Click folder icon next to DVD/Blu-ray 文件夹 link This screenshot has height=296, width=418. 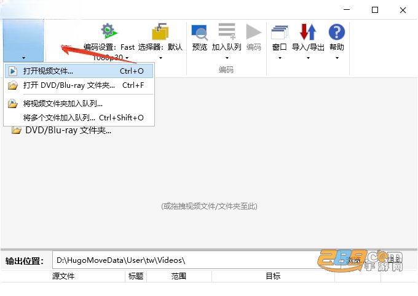(x=17, y=130)
